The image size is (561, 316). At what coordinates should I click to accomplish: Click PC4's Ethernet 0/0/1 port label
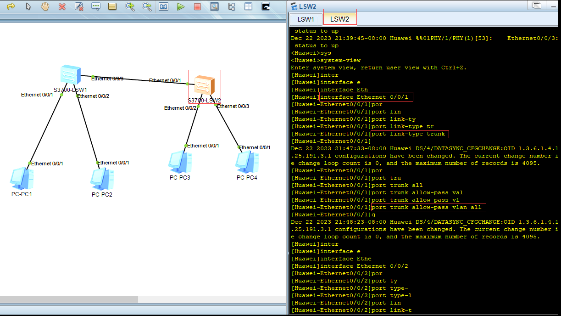255,147
